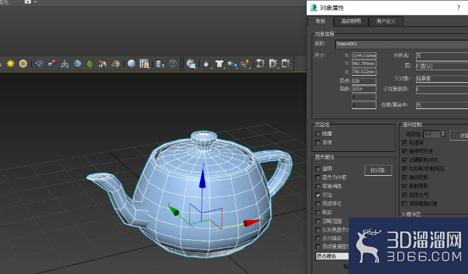Enable the 背面消隐 checkbox
The image size is (468, 274).
318,186
